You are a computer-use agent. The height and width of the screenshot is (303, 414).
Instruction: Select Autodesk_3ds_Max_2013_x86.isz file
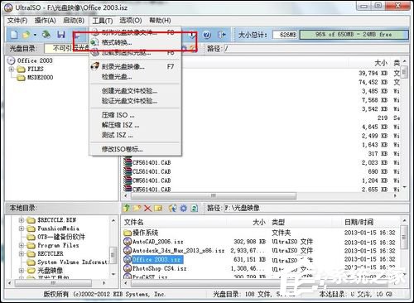178,251
